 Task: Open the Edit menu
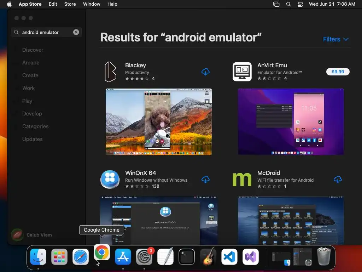tap(53, 4)
